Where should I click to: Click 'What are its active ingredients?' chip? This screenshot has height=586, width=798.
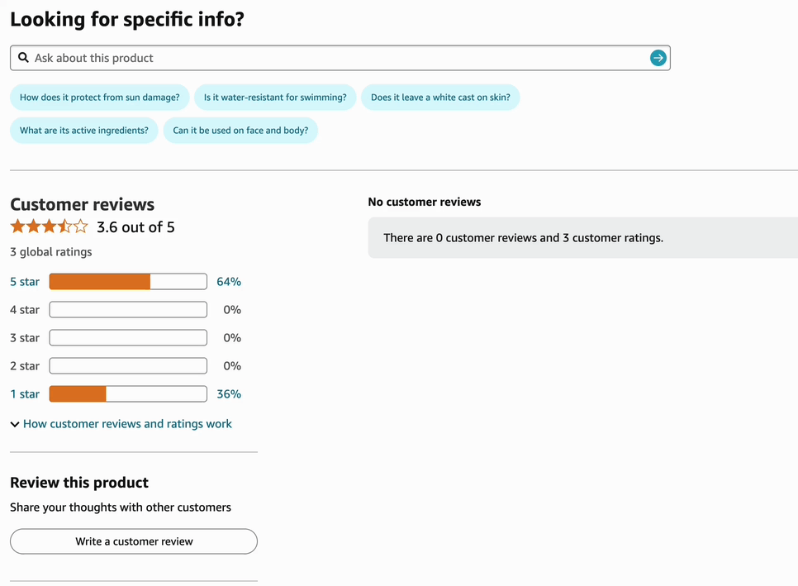[x=84, y=131]
